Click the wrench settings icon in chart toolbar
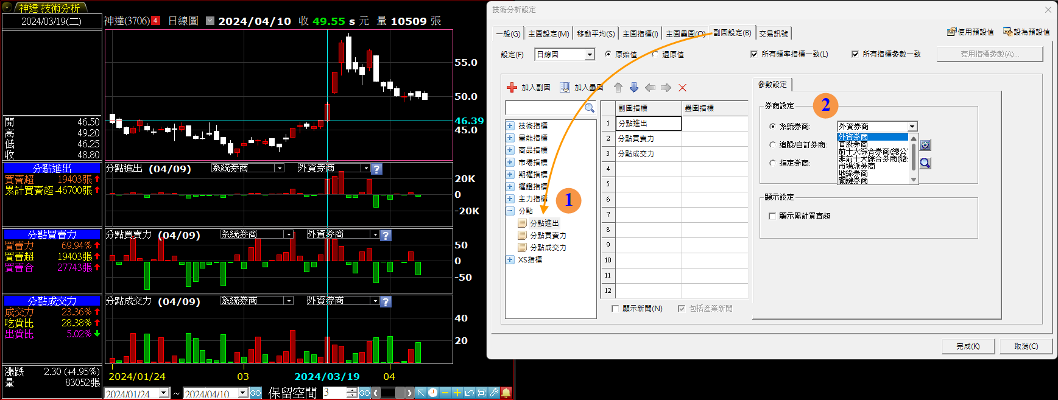The width and height of the screenshot is (1058, 400). tap(493, 393)
